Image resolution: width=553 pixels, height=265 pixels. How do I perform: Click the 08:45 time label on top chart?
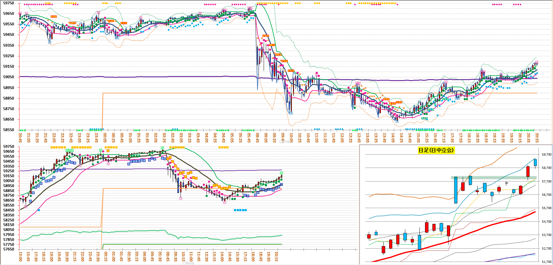point(257,138)
